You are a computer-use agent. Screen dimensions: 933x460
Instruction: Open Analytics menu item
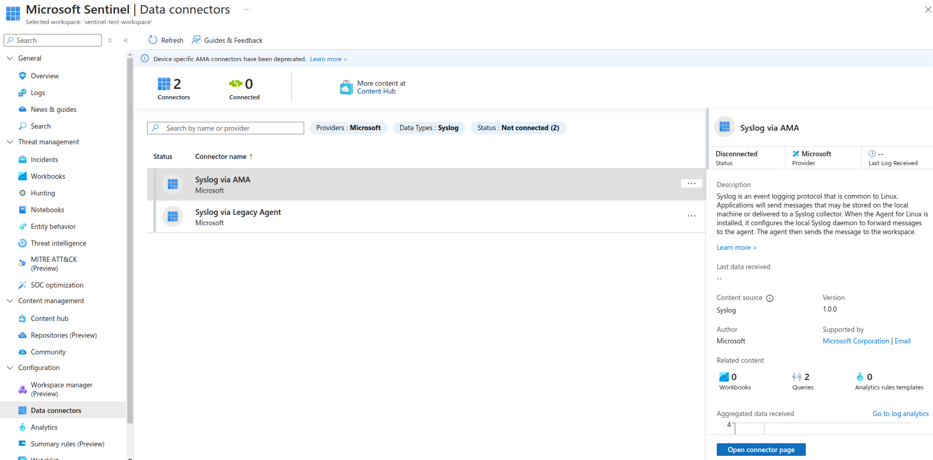coord(44,427)
